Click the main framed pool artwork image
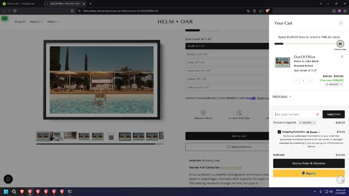The width and height of the screenshot is (349, 196). (102, 80)
